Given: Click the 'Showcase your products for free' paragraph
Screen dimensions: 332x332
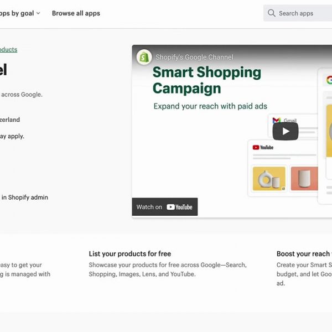Looking at the screenshot, I should click(x=168, y=269).
